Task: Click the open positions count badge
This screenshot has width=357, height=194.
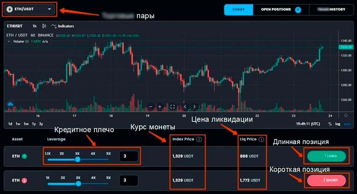Action: (298, 10)
